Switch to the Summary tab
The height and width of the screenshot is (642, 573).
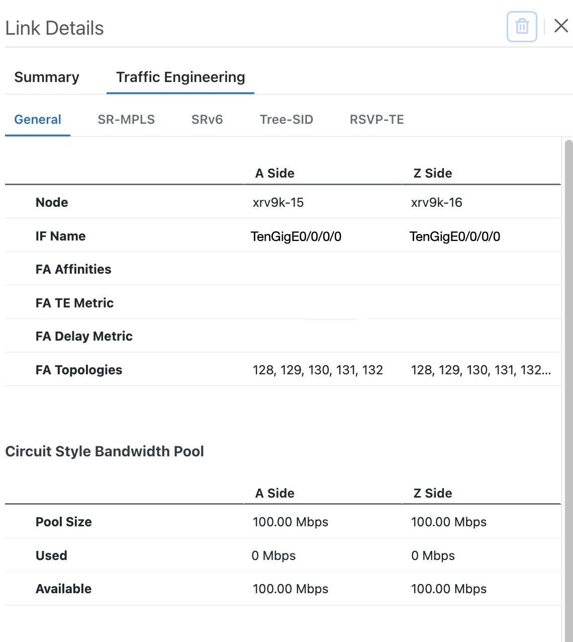(x=47, y=77)
